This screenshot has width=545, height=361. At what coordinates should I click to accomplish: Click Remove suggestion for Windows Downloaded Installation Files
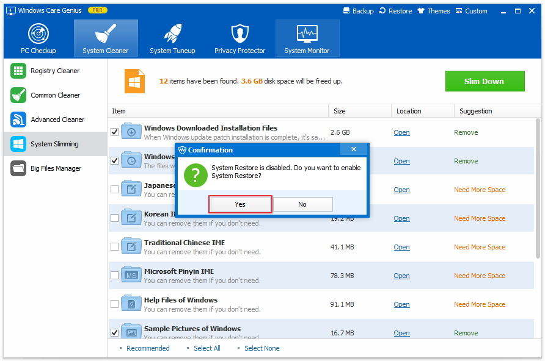point(466,132)
